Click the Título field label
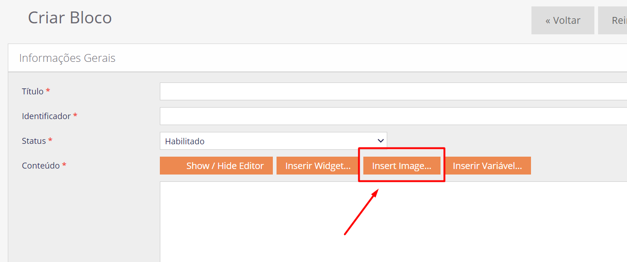Screen dimensions: 627x262 (33, 91)
